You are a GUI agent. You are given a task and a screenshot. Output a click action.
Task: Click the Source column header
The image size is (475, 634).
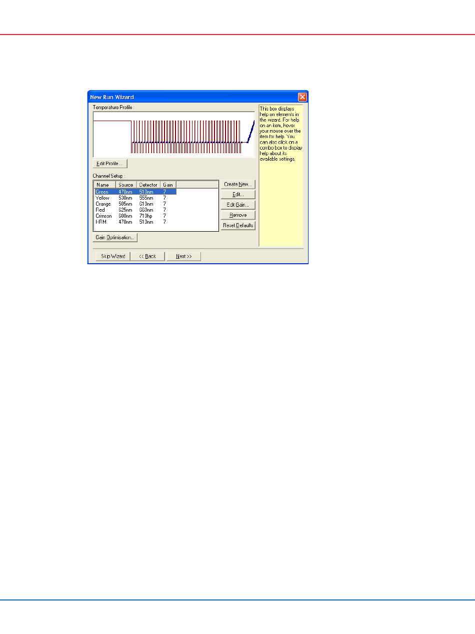(126, 185)
